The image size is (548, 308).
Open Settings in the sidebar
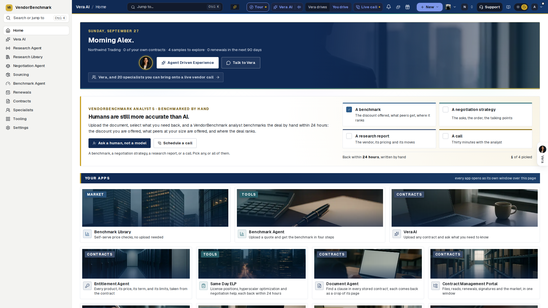coord(36,128)
